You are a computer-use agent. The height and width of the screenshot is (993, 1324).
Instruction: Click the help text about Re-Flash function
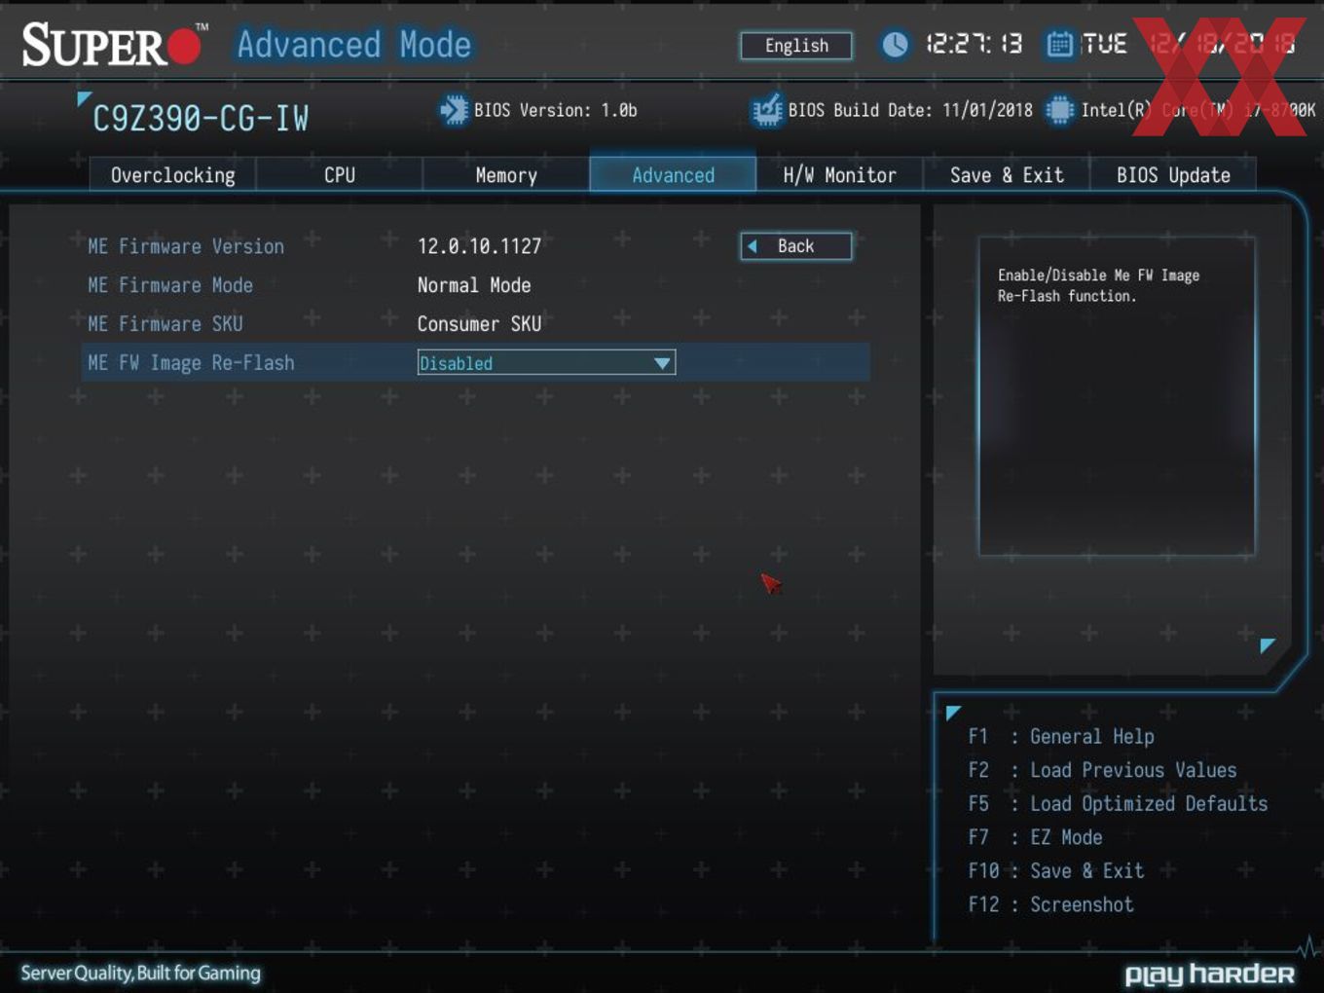pyautogui.click(x=1098, y=285)
